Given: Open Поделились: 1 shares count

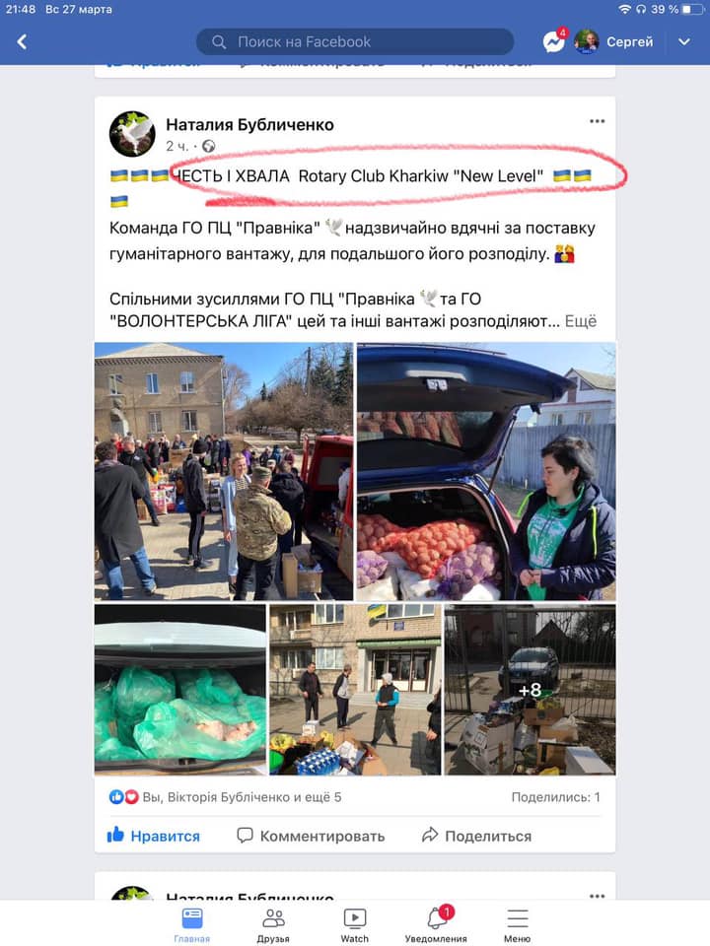Looking at the screenshot, I should (x=555, y=797).
